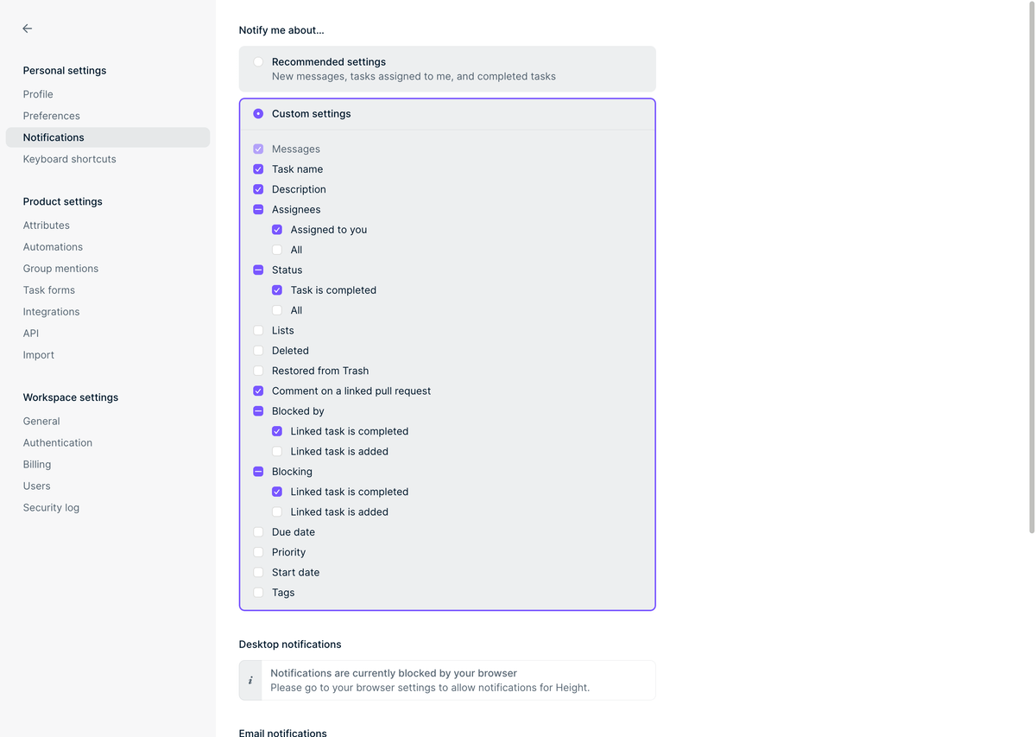Select the Custom settings radio button

point(258,114)
